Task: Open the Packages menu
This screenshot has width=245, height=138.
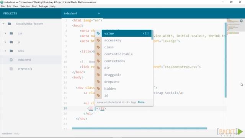Action: point(43,6)
